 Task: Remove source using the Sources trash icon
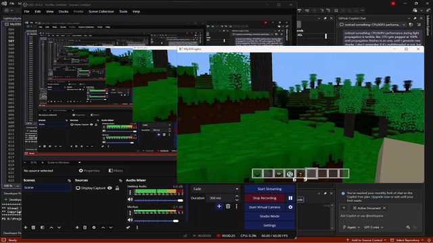(85, 227)
